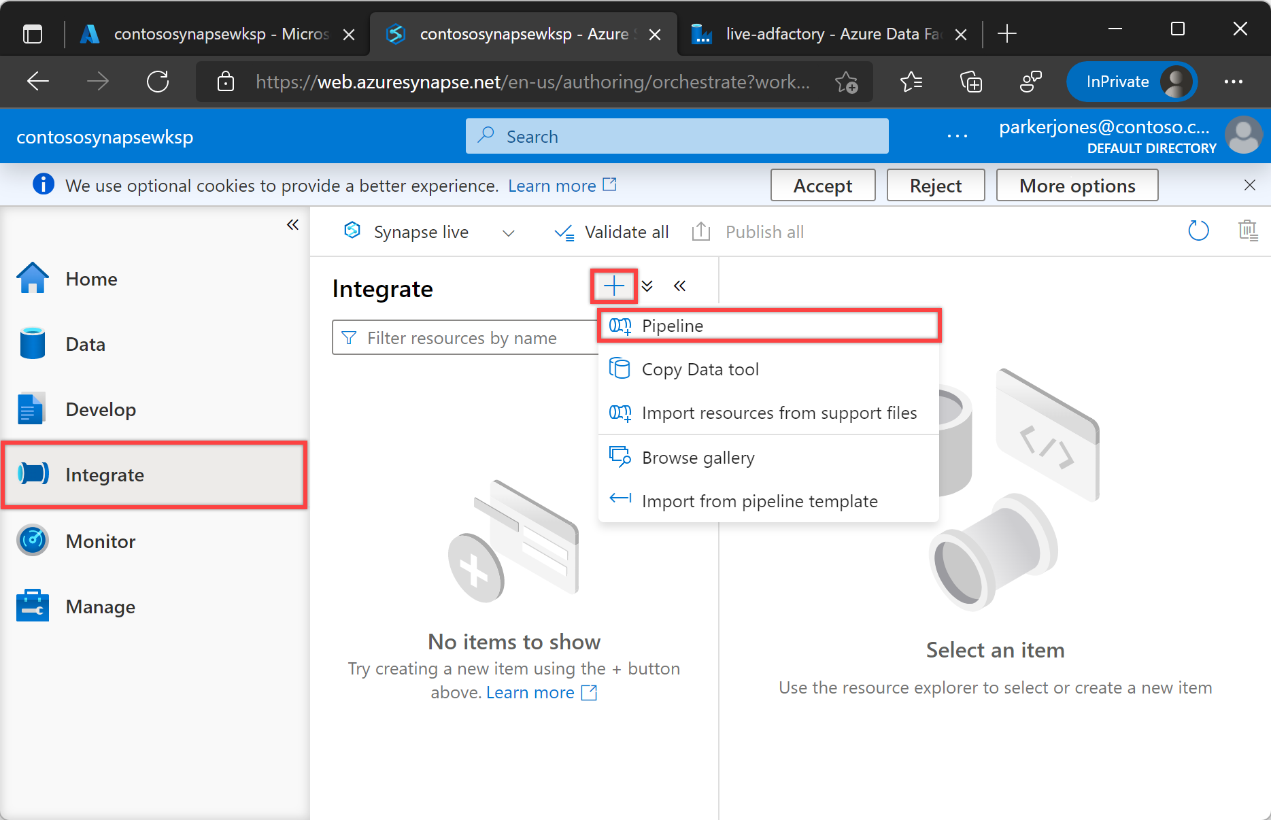1271x820 pixels.
Task: Select Browse gallery option
Action: 698,458
